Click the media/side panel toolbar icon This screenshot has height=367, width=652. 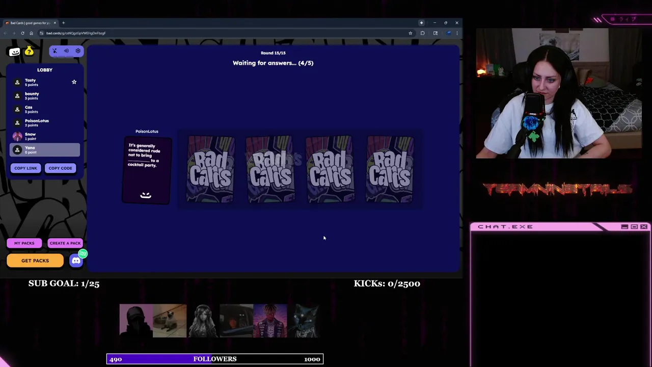[x=435, y=33]
